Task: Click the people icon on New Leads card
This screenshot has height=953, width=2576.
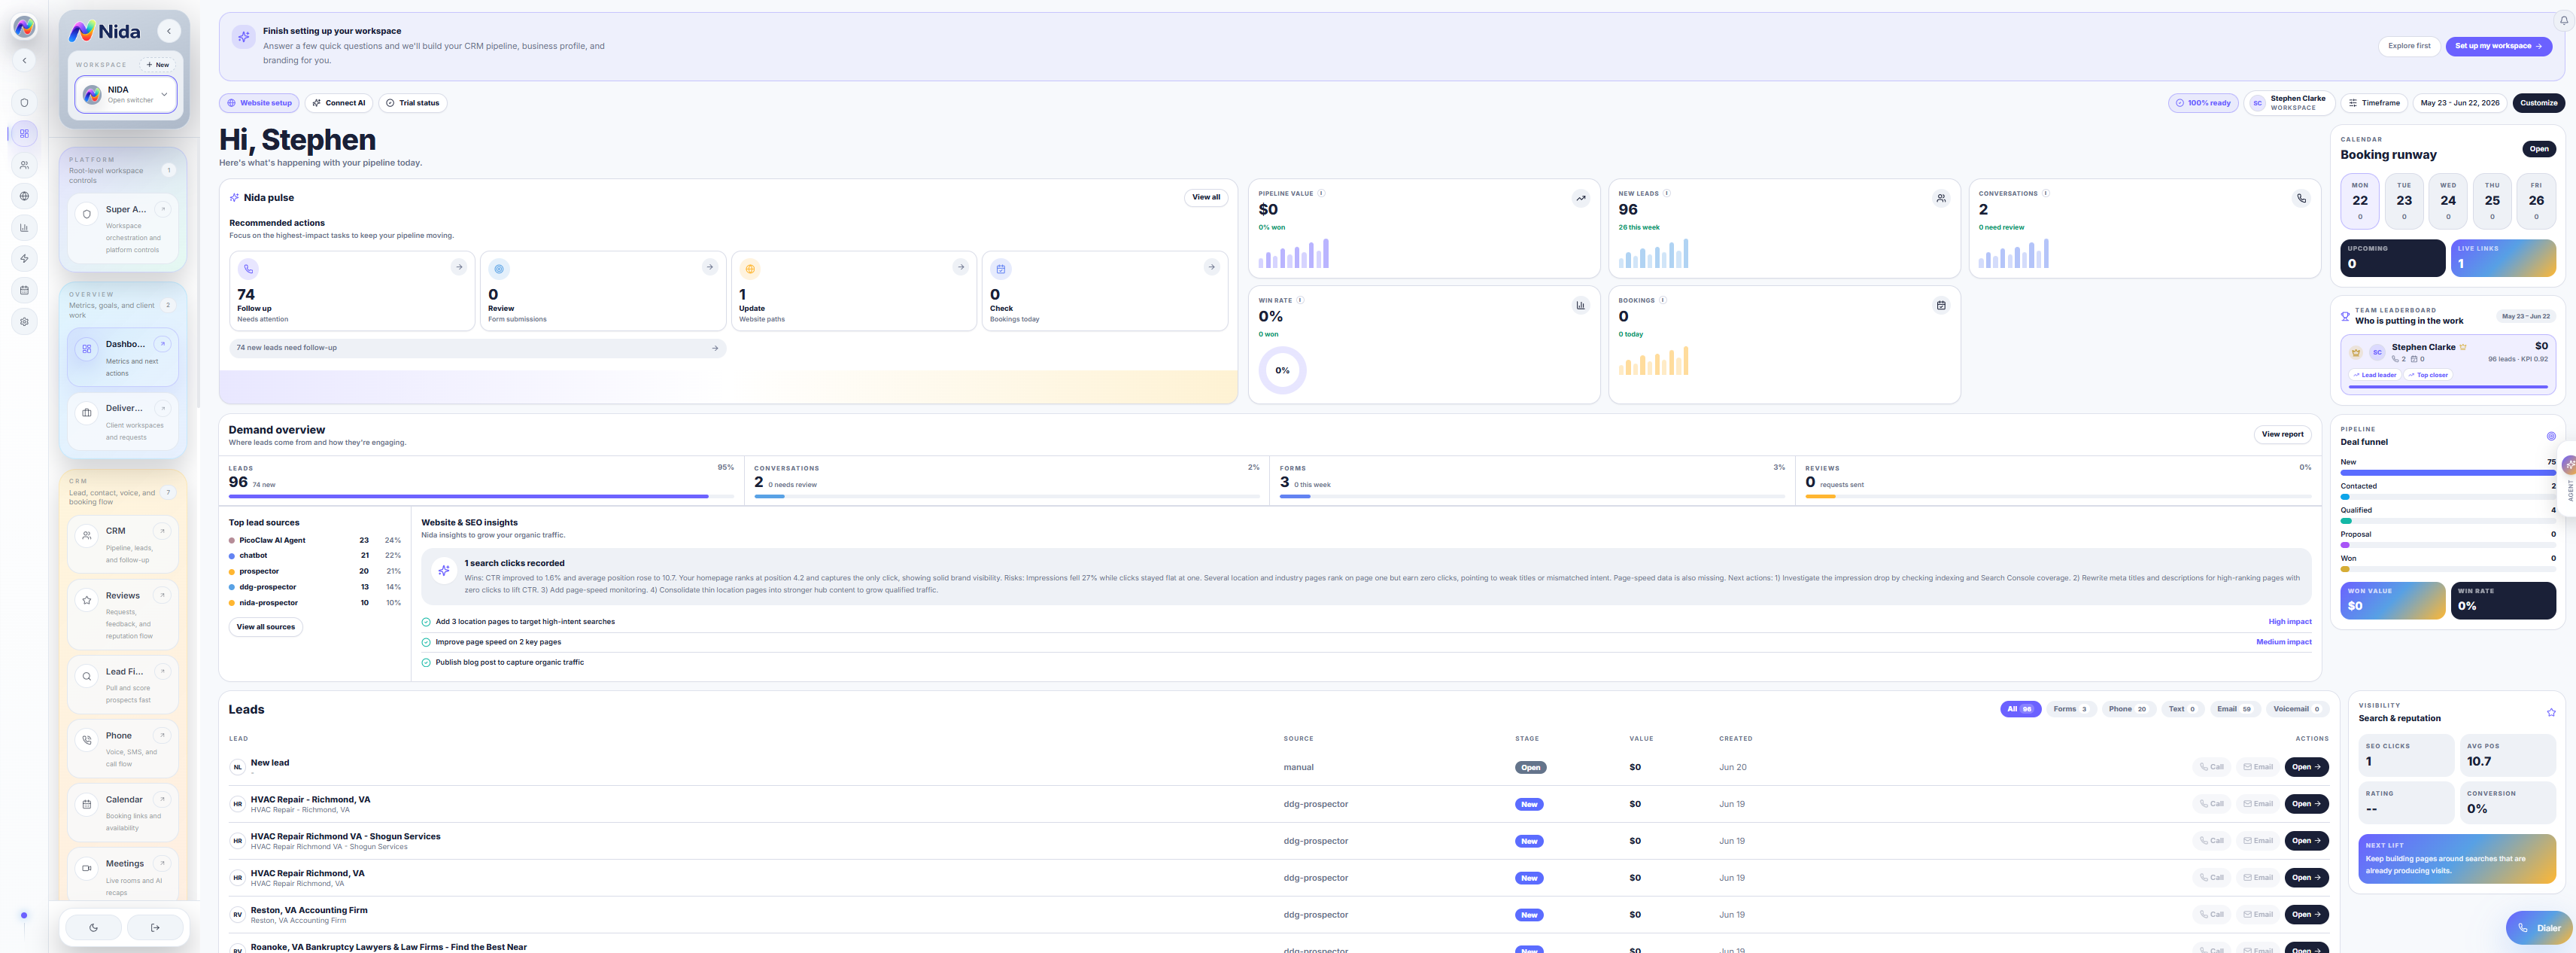Action: pos(1941,198)
